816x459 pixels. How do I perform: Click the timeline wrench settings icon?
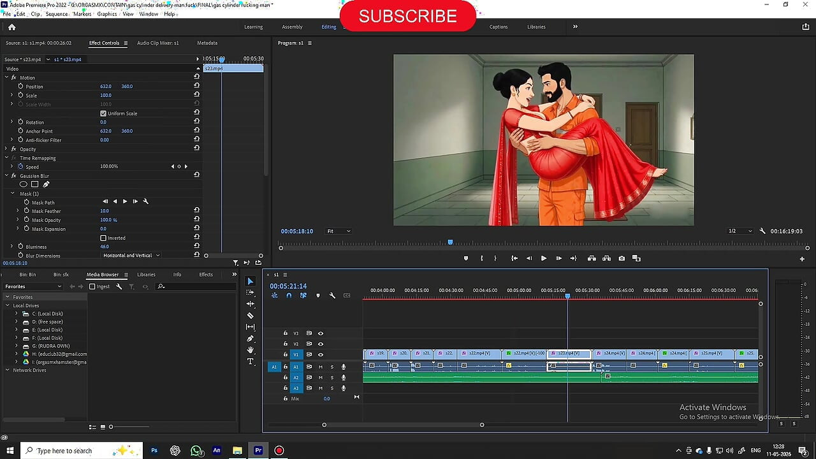pyautogui.click(x=332, y=296)
